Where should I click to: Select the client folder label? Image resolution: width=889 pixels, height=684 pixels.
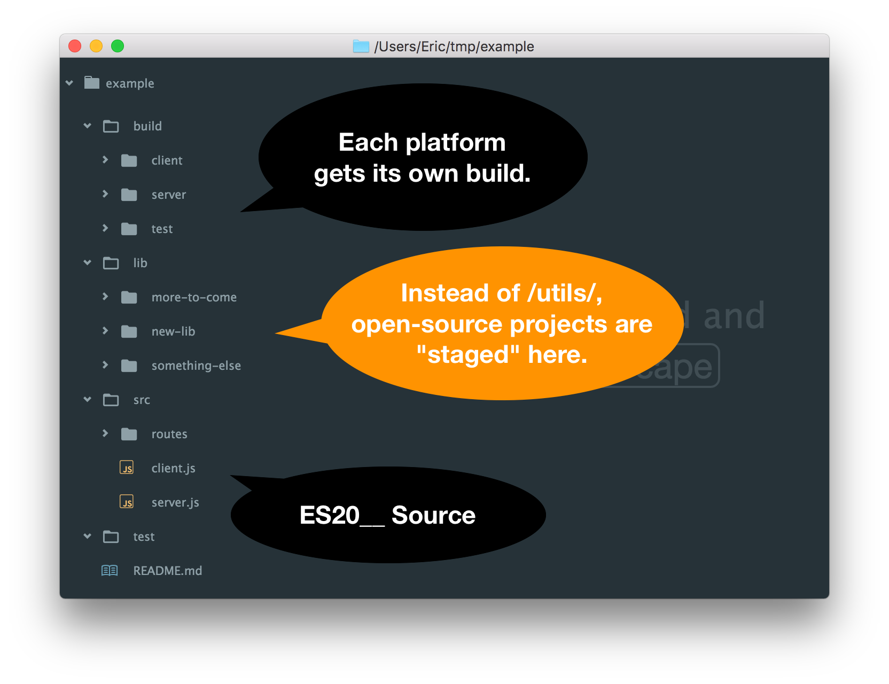pyautogui.click(x=167, y=160)
